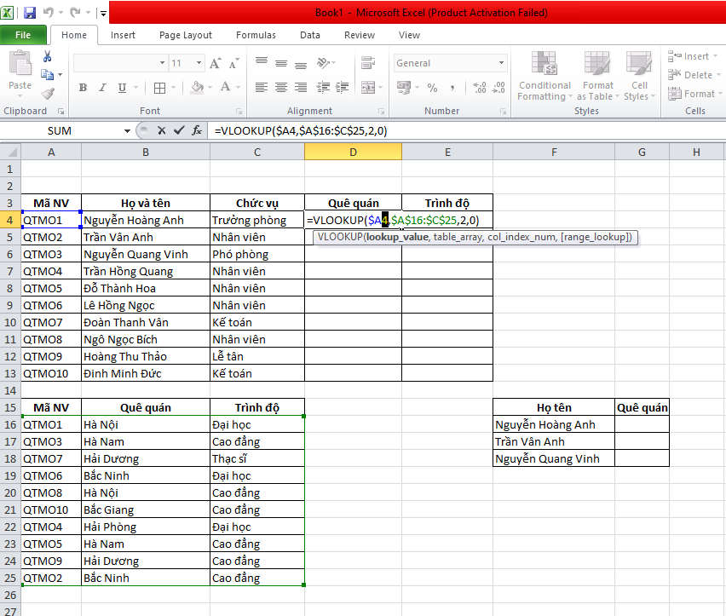Open the font size dropdown
The image size is (726, 616).
(199, 63)
